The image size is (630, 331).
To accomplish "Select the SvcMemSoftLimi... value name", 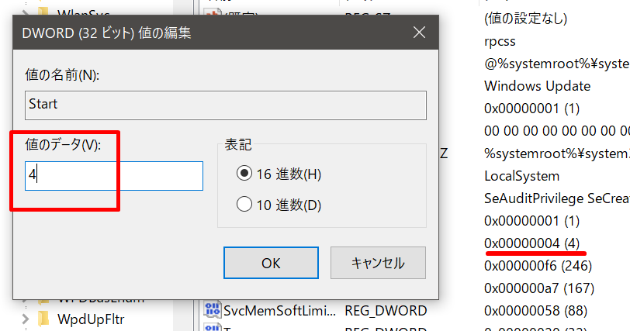I will pos(279,311).
